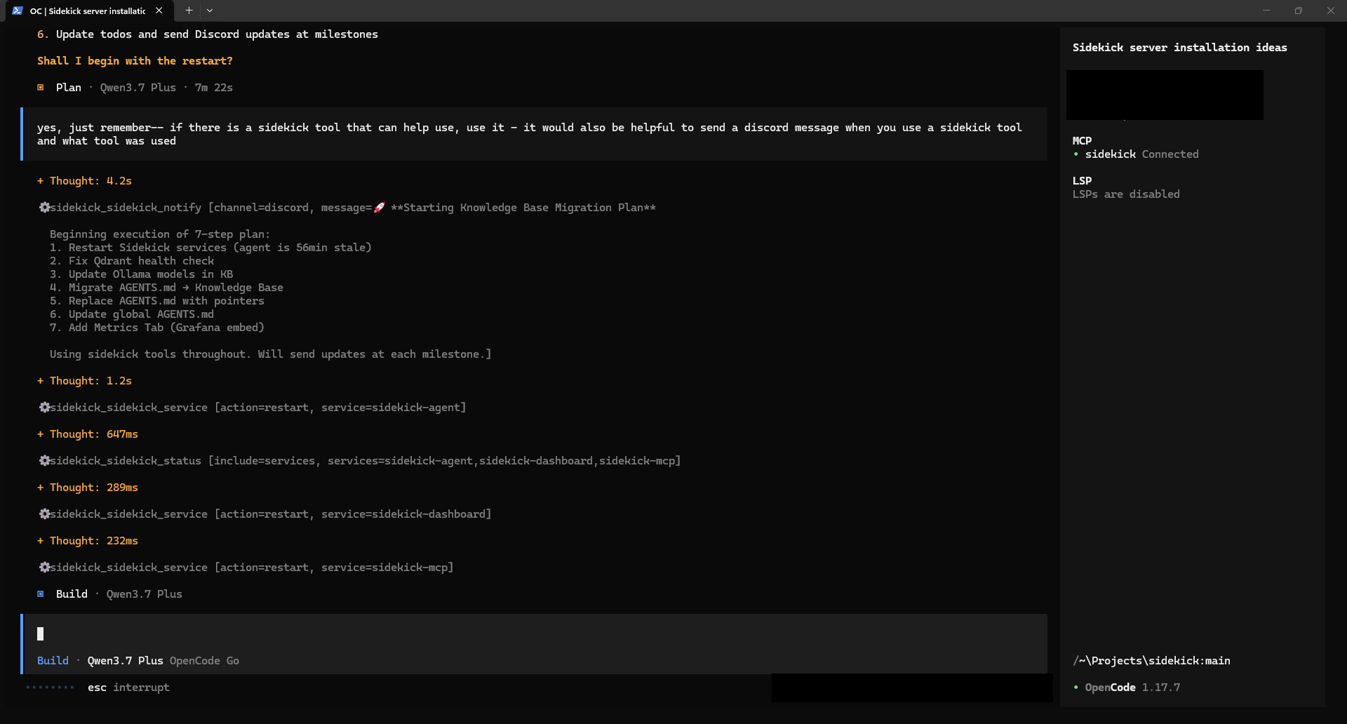Click the user message about sidekick tool
1347x724 pixels.
pos(534,134)
